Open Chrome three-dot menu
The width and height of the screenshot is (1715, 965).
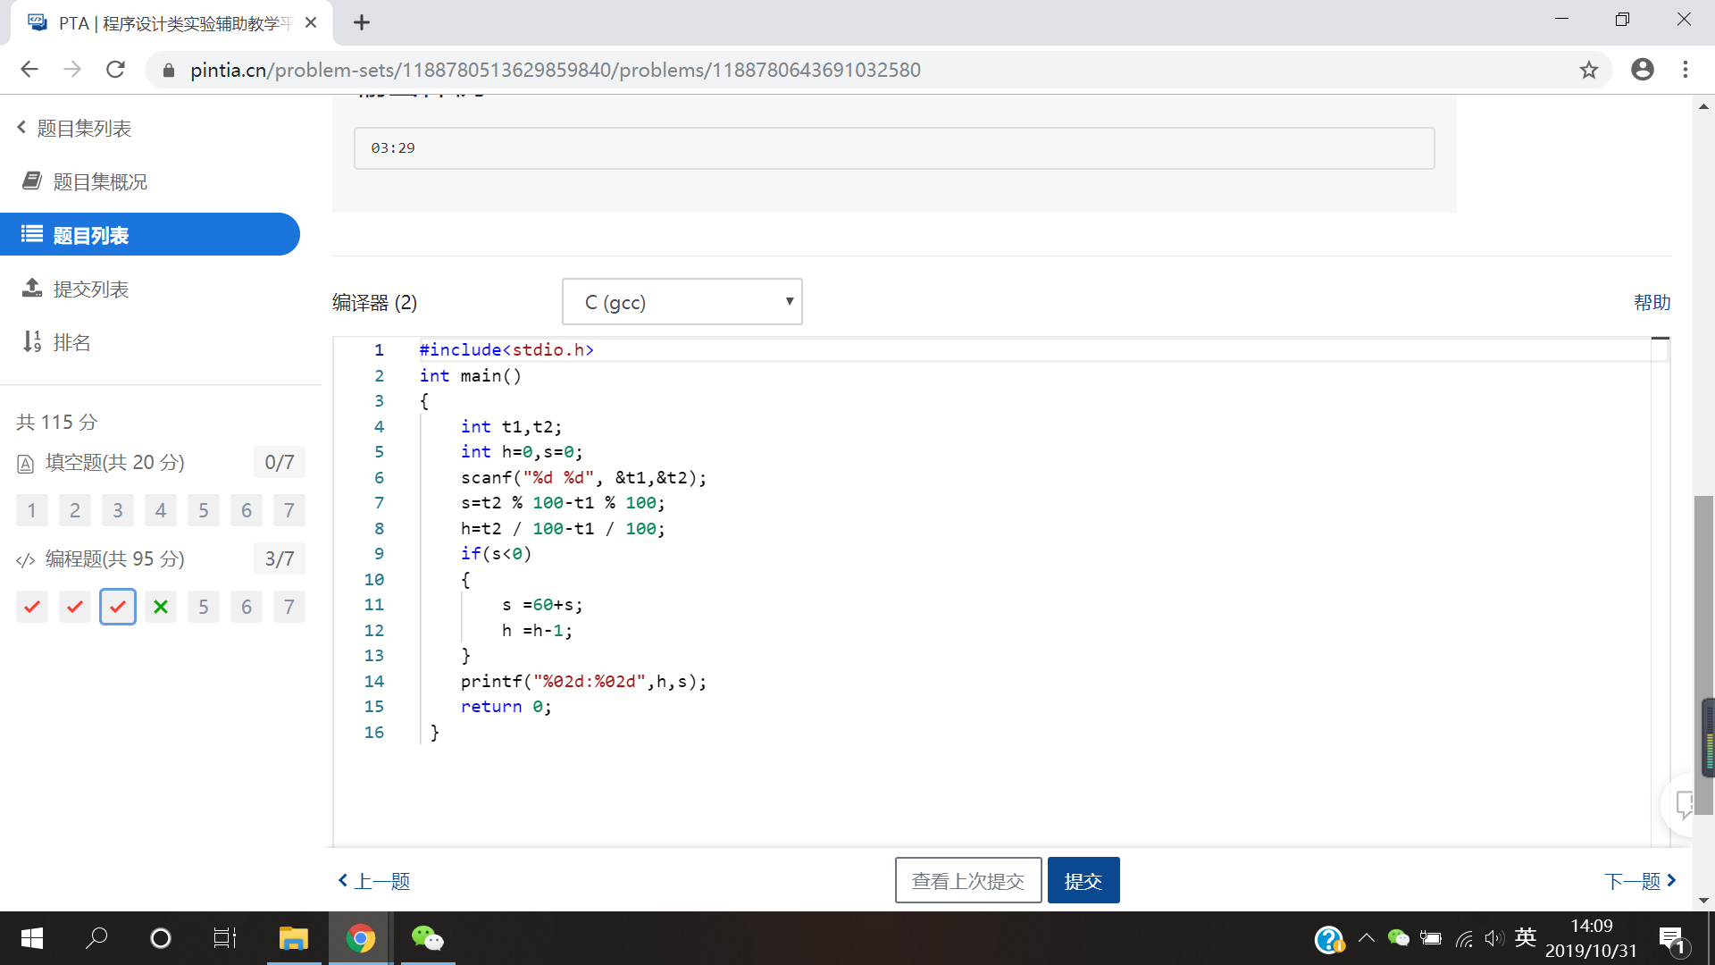pos(1686,70)
